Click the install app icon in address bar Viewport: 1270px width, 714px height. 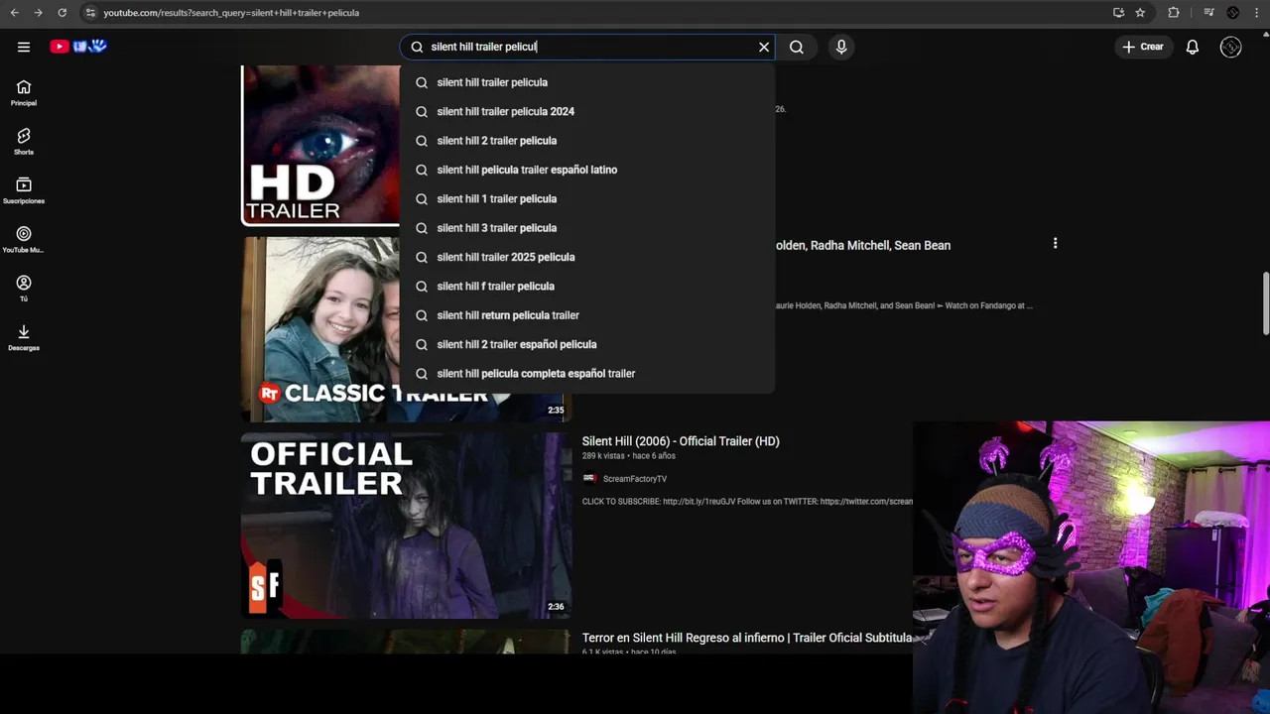click(x=1118, y=13)
